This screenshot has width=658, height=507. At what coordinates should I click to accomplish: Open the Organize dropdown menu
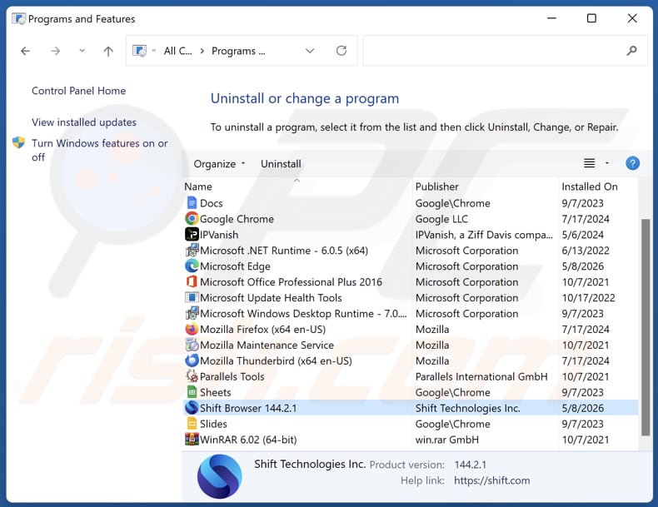point(219,163)
